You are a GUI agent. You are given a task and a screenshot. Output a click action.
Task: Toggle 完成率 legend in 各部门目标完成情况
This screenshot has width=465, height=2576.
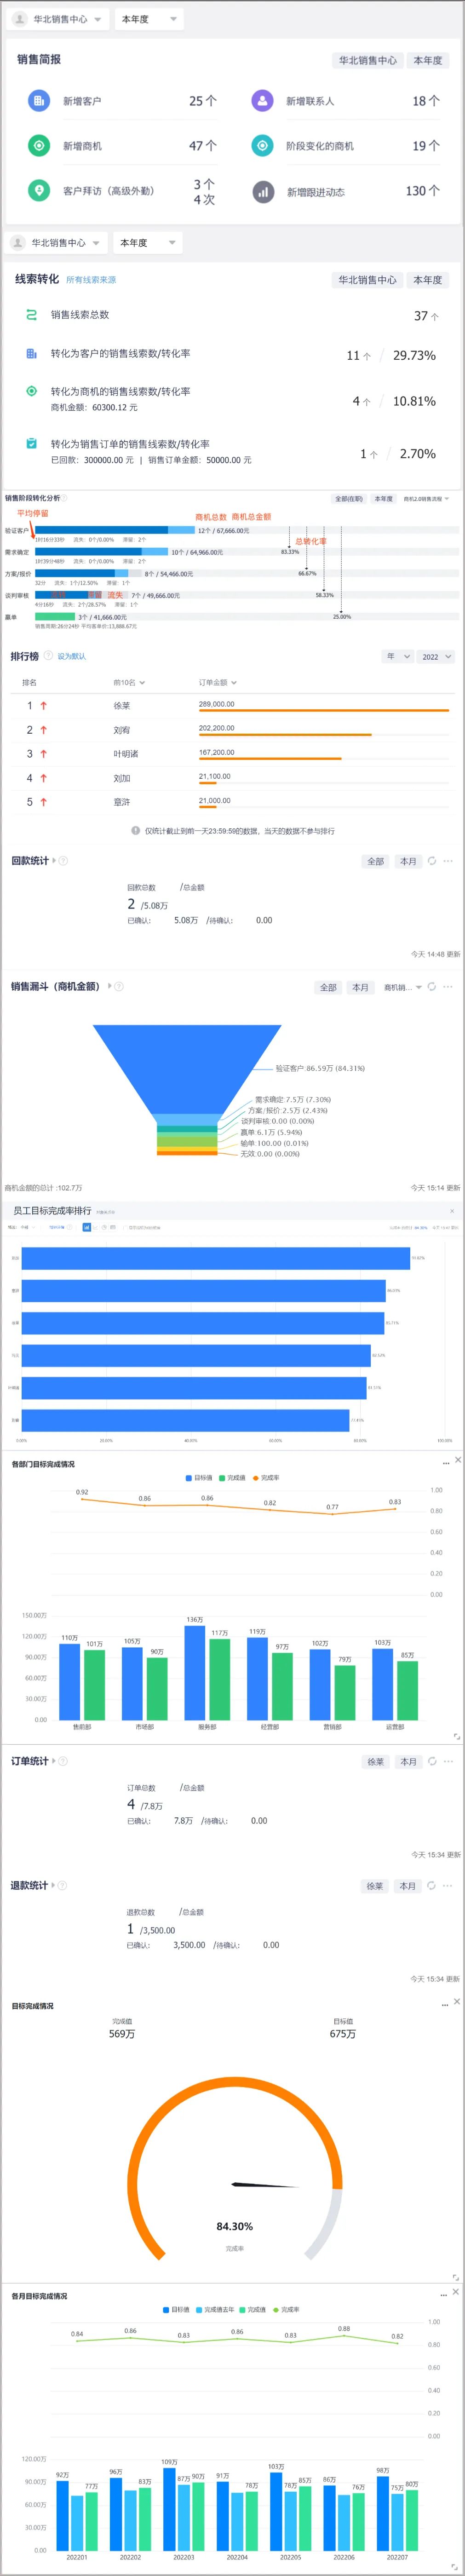pos(266,1477)
